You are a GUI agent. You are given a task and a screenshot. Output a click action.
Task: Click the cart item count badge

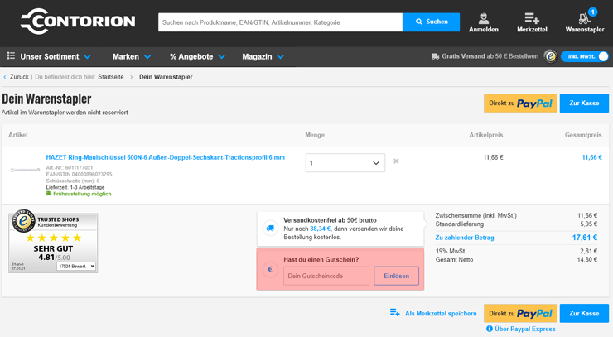[x=592, y=12]
